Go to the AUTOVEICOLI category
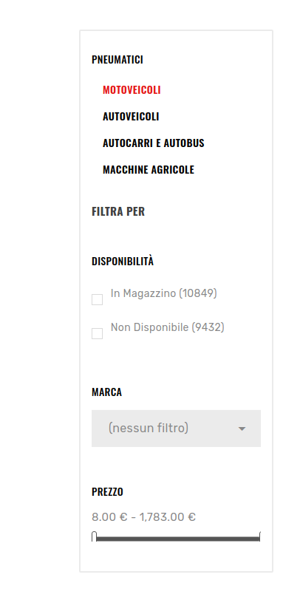Image resolution: width=283 pixels, height=597 pixels. [x=131, y=117]
